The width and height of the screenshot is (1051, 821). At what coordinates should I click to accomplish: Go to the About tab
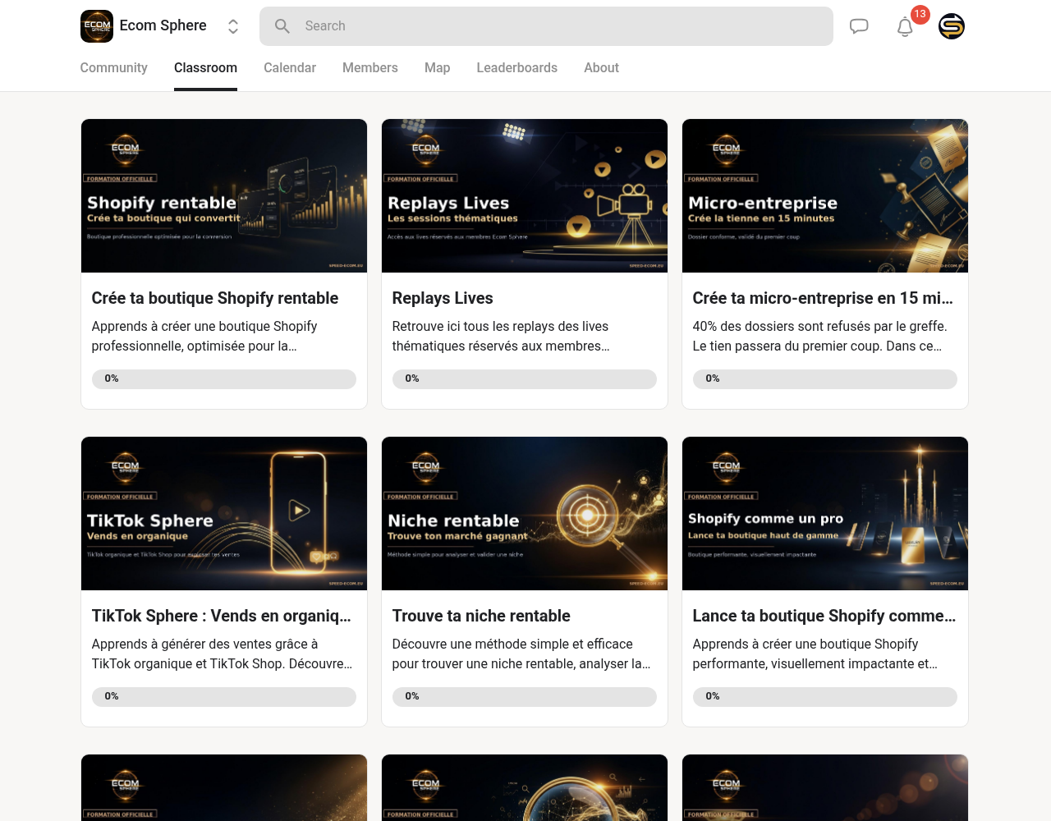[601, 68]
